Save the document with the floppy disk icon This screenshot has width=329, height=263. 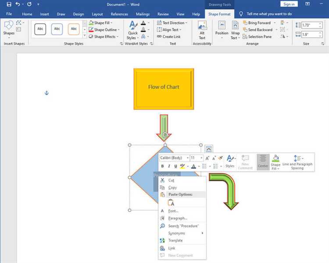coord(9,4)
